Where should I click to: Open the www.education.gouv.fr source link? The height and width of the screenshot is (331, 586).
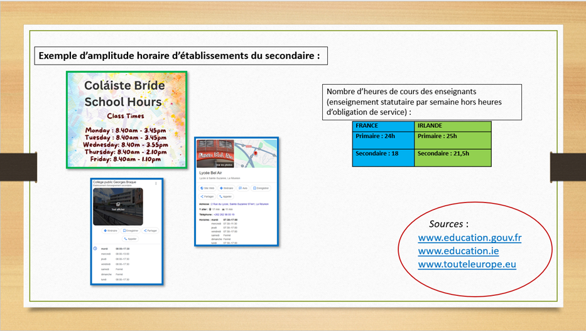[x=469, y=238]
